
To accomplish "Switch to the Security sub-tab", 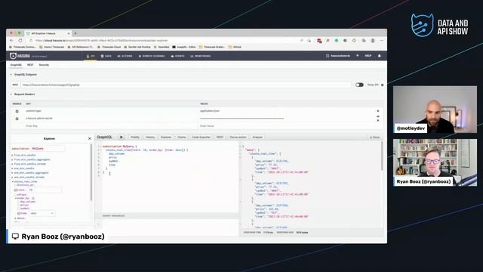I will pyautogui.click(x=44, y=65).
